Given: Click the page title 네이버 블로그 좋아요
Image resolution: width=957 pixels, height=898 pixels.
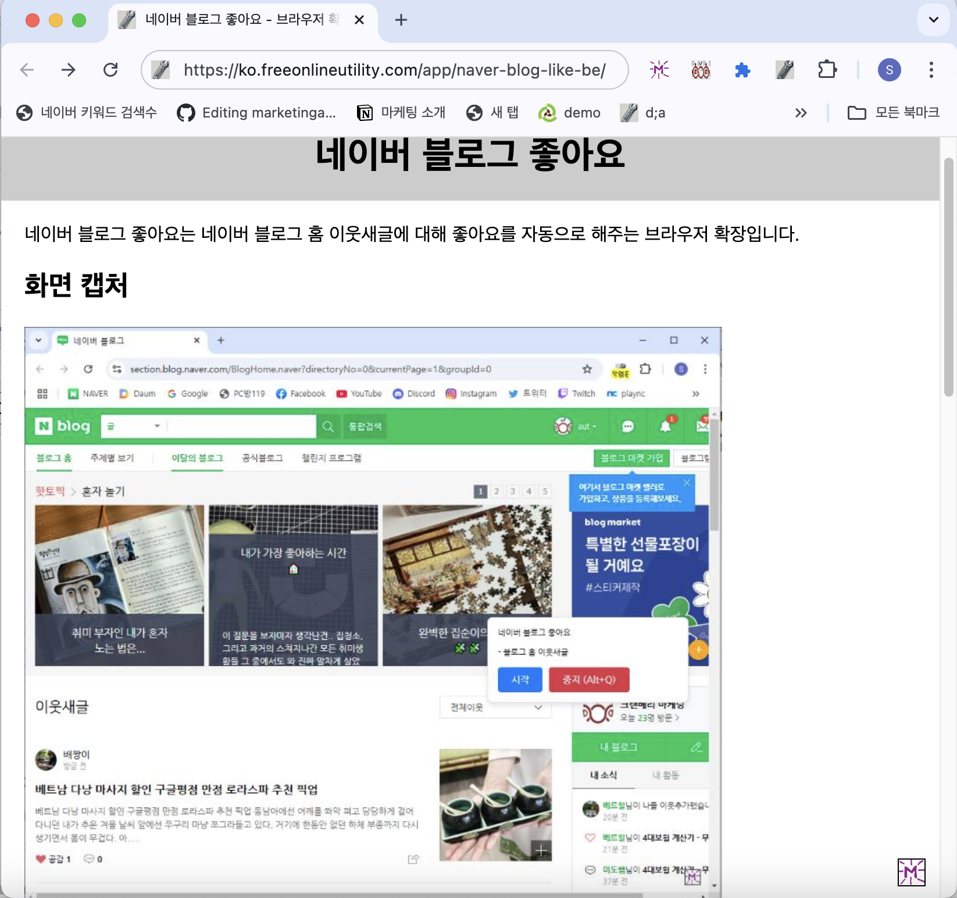Looking at the screenshot, I should pos(470,154).
